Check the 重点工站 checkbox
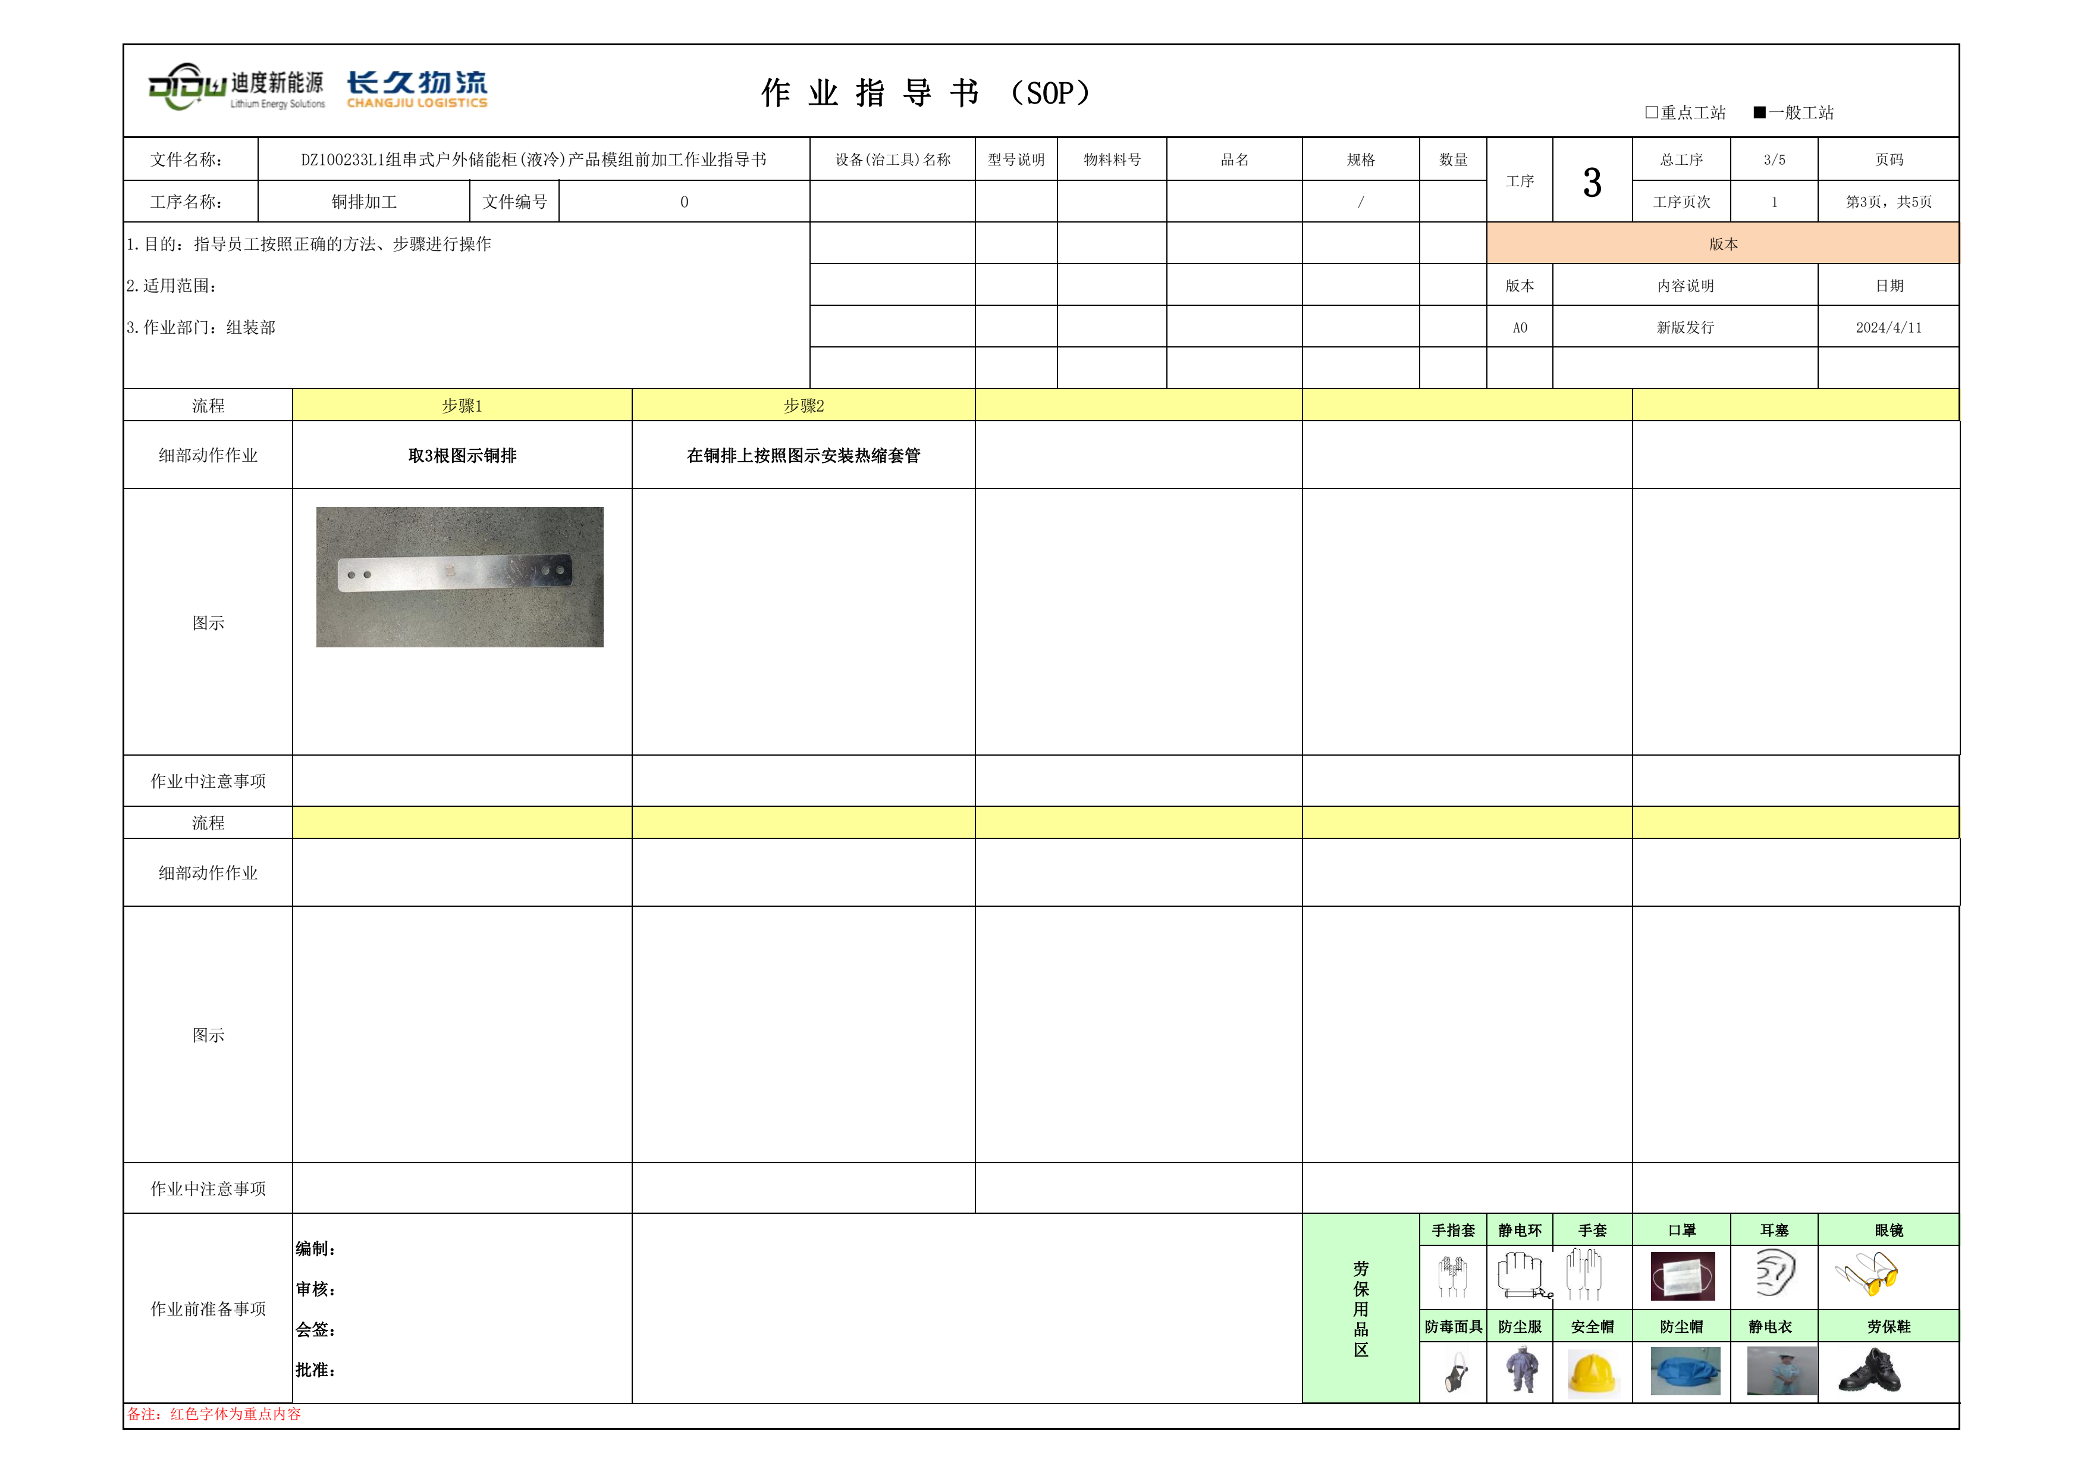 coord(1651,112)
